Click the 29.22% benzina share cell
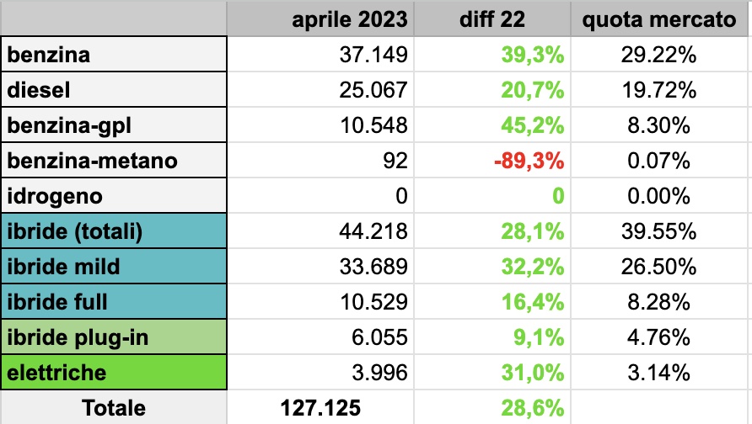 (x=659, y=54)
